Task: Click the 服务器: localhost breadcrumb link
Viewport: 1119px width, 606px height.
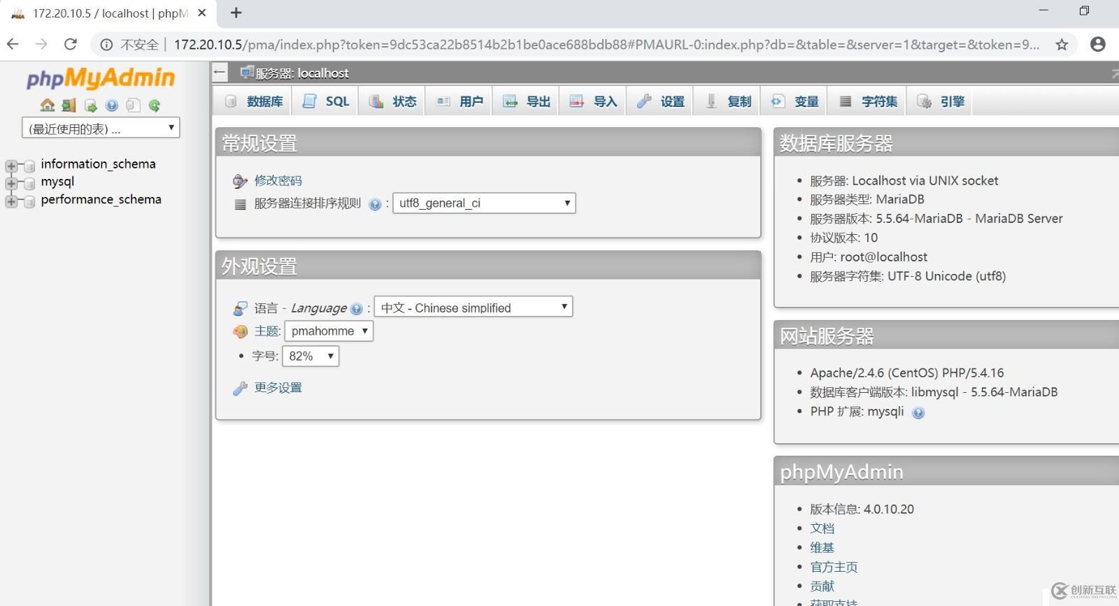Action: (302, 73)
